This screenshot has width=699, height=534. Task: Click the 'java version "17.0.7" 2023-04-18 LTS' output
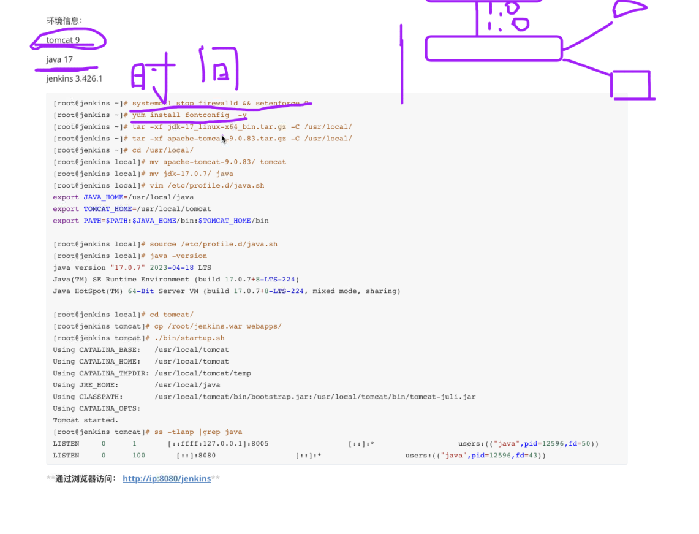132,267
